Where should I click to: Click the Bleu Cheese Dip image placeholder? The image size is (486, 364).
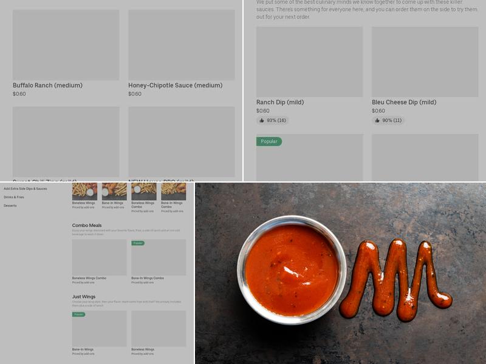425,62
